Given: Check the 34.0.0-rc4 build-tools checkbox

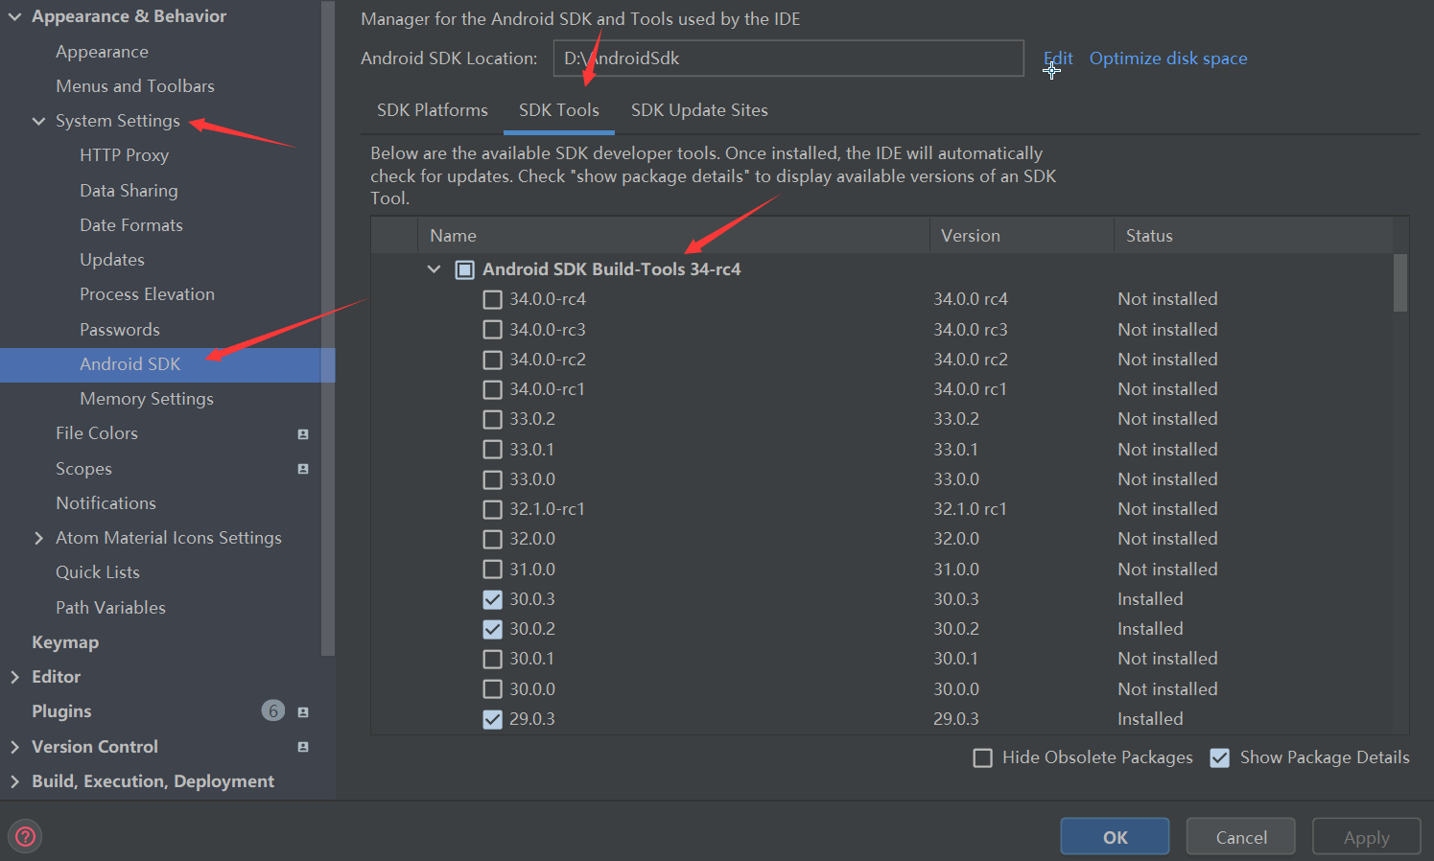Looking at the screenshot, I should [x=492, y=299].
